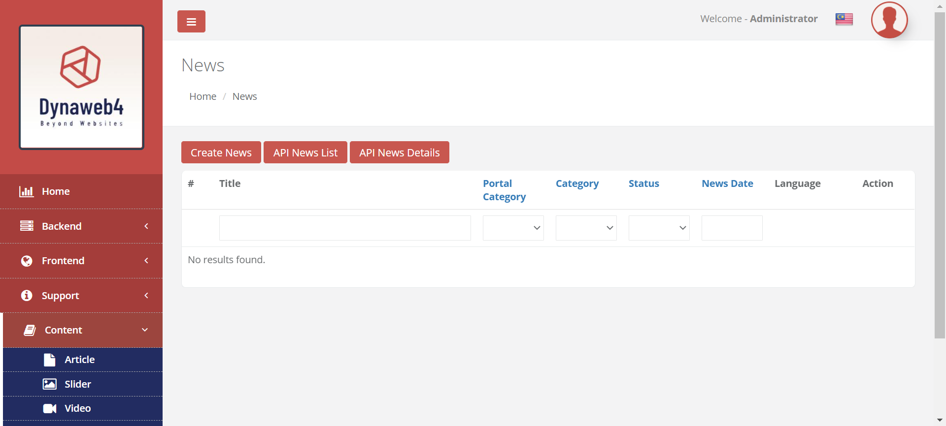The image size is (946, 426).
Task: Expand the Frontend sidebar menu
Action: click(81, 261)
